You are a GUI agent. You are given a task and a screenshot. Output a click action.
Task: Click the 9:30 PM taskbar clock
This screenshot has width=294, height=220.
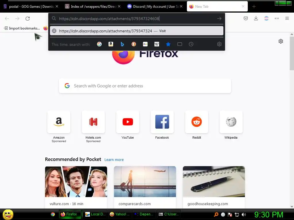point(268,215)
